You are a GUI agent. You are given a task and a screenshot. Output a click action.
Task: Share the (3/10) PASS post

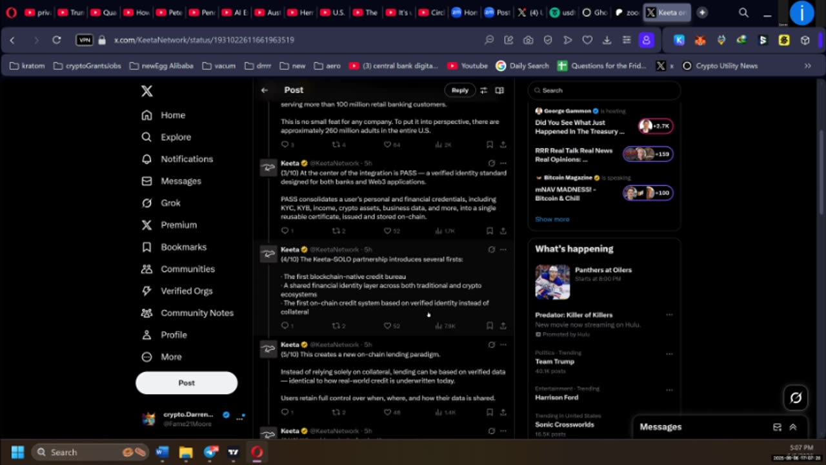click(x=503, y=231)
